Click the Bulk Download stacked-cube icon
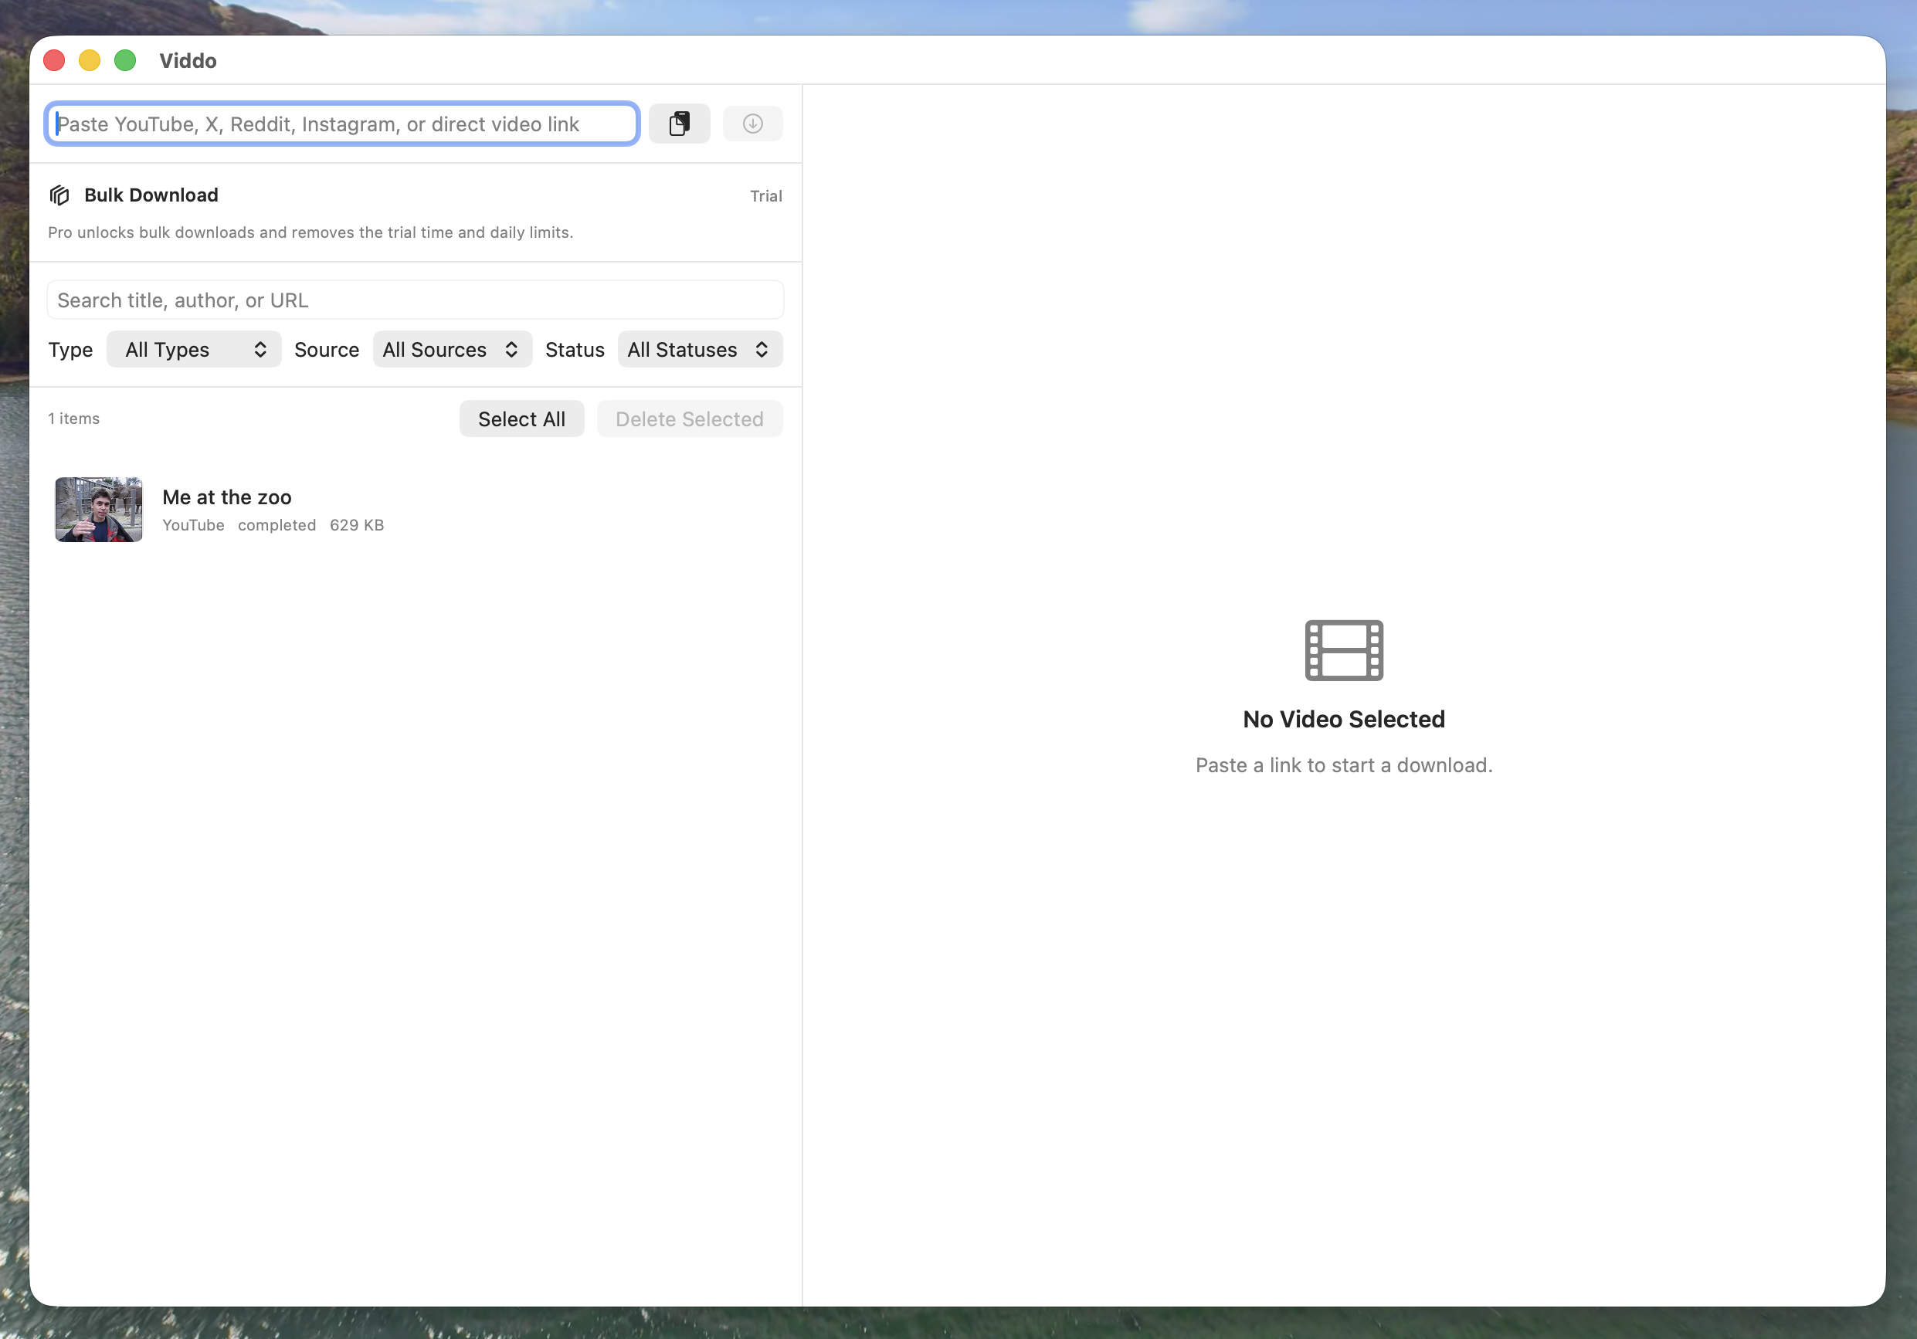This screenshot has height=1339, width=1917. (x=59, y=195)
